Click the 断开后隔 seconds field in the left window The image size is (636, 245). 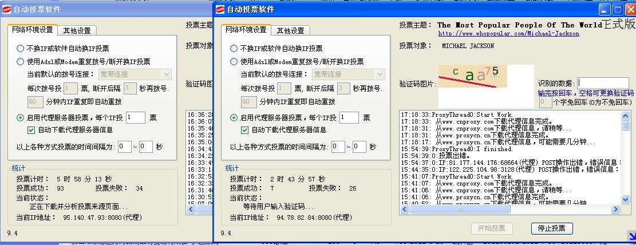tap(130, 88)
